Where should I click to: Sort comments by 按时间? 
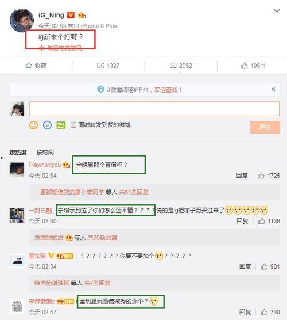(45, 153)
